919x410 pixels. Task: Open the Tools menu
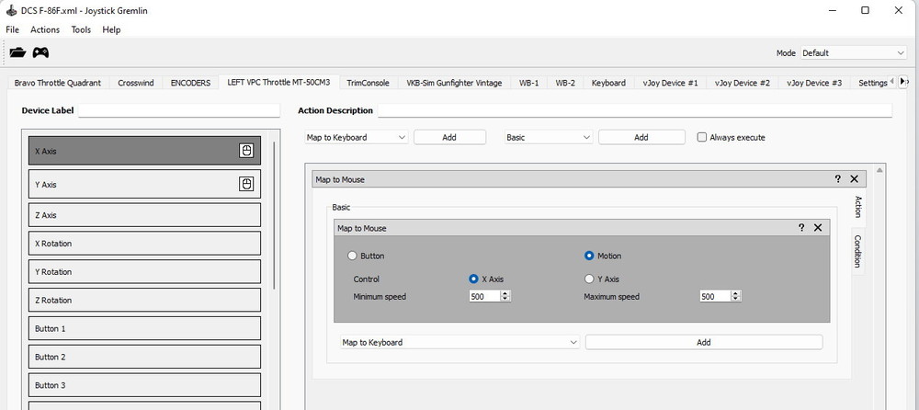click(x=81, y=29)
